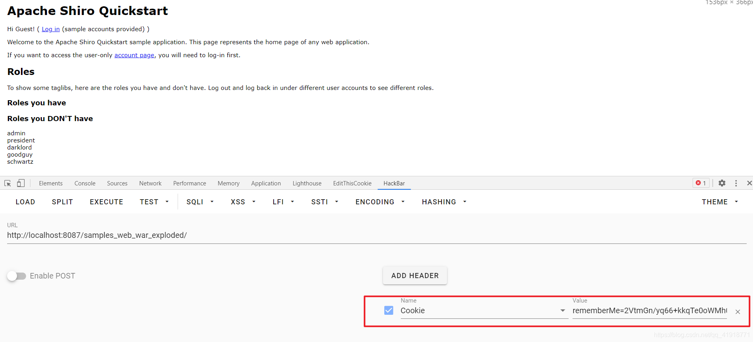The width and height of the screenshot is (753, 342).
Task: Switch to the Console tab
Action: pos(85,183)
